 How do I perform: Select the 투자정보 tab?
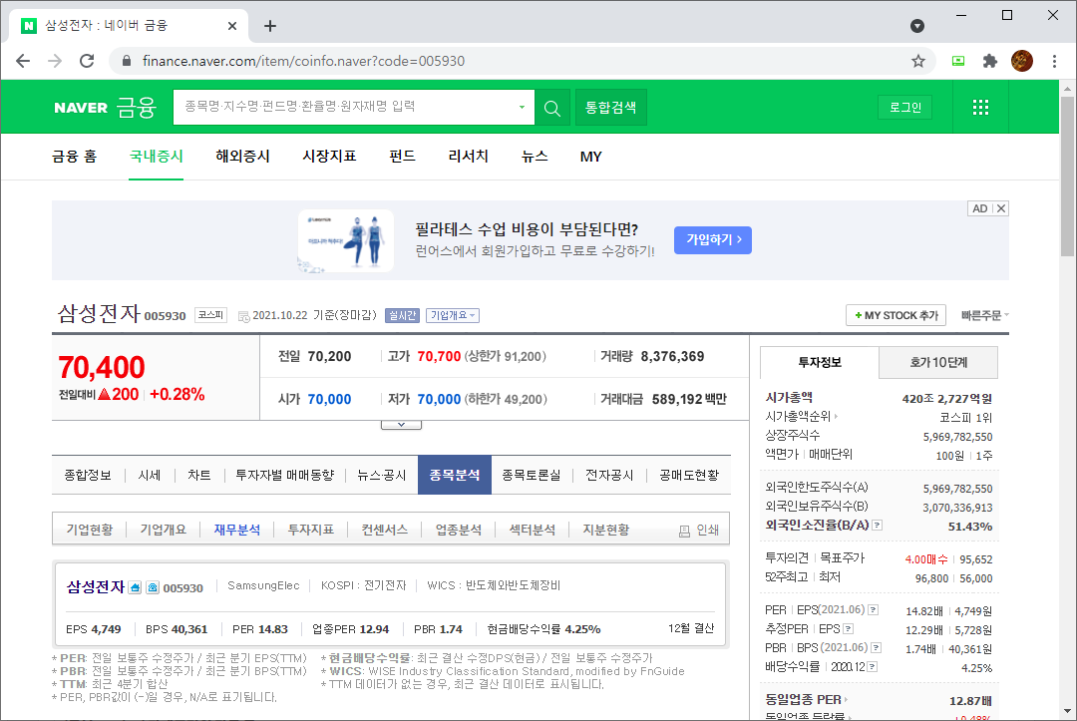[x=820, y=363]
